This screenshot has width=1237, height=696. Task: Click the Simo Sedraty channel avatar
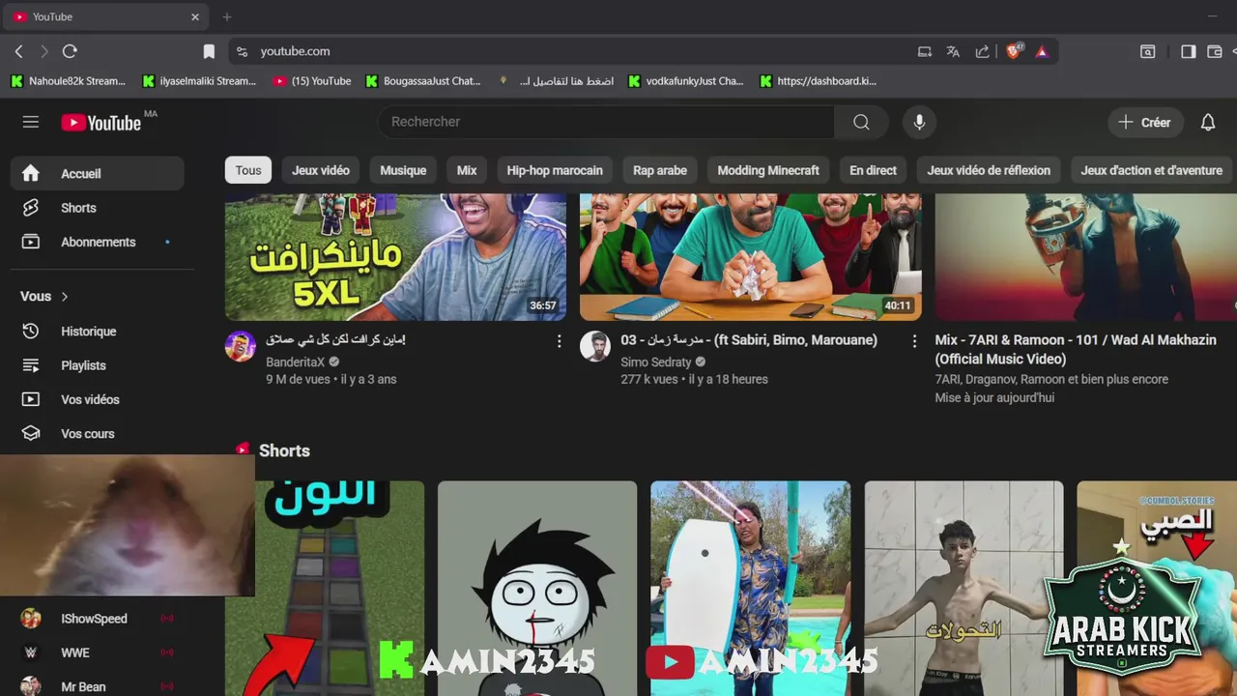595,346
